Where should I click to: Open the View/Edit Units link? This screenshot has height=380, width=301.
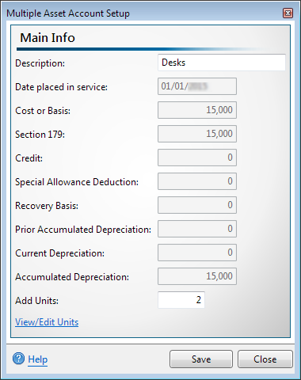pos(47,322)
